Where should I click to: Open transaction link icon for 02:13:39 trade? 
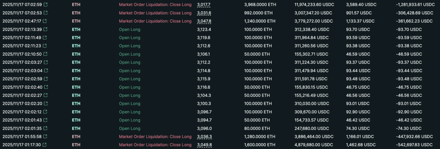[45, 29]
